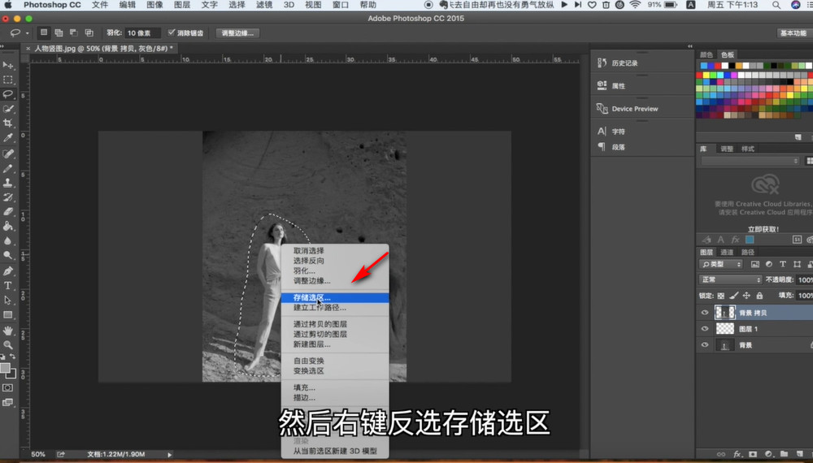The width and height of the screenshot is (813, 463).
Task: Select the Zoom tool
Action: click(8, 345)
